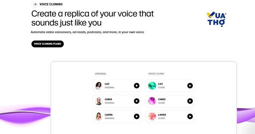Image resolution: width=255 pixels, height=134 pixels.
Task: Open the Voice Cloning Plans button
Action: [x=47, y=44]
